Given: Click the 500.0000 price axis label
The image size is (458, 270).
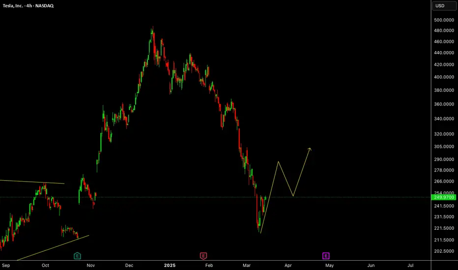Looking at the screenshot, I should [x=444, y=20].
